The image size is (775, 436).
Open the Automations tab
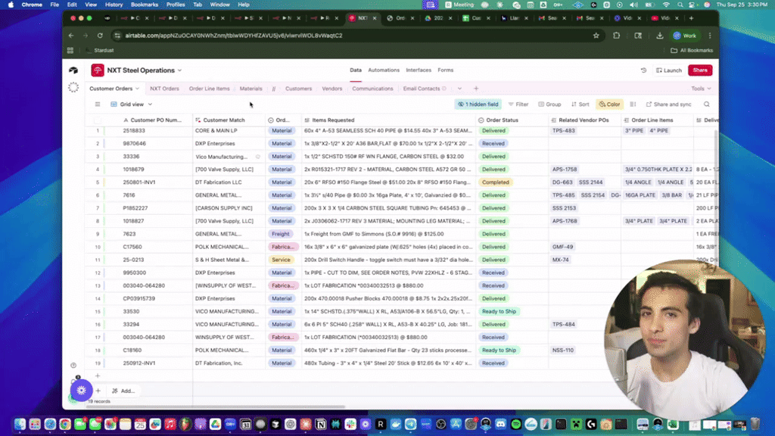pyautogui.click(x=384, y=70)
